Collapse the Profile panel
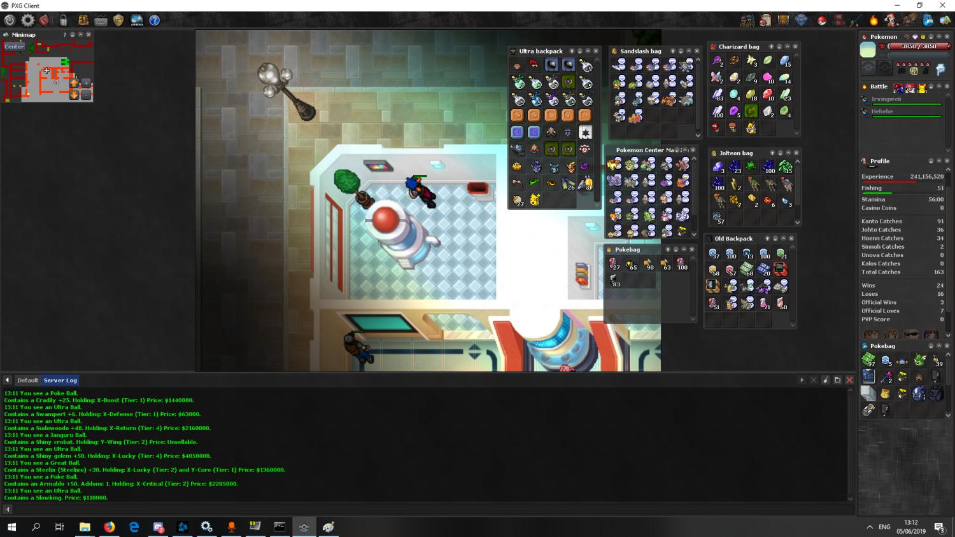This screenshot has width=955, height=537. 939,161
